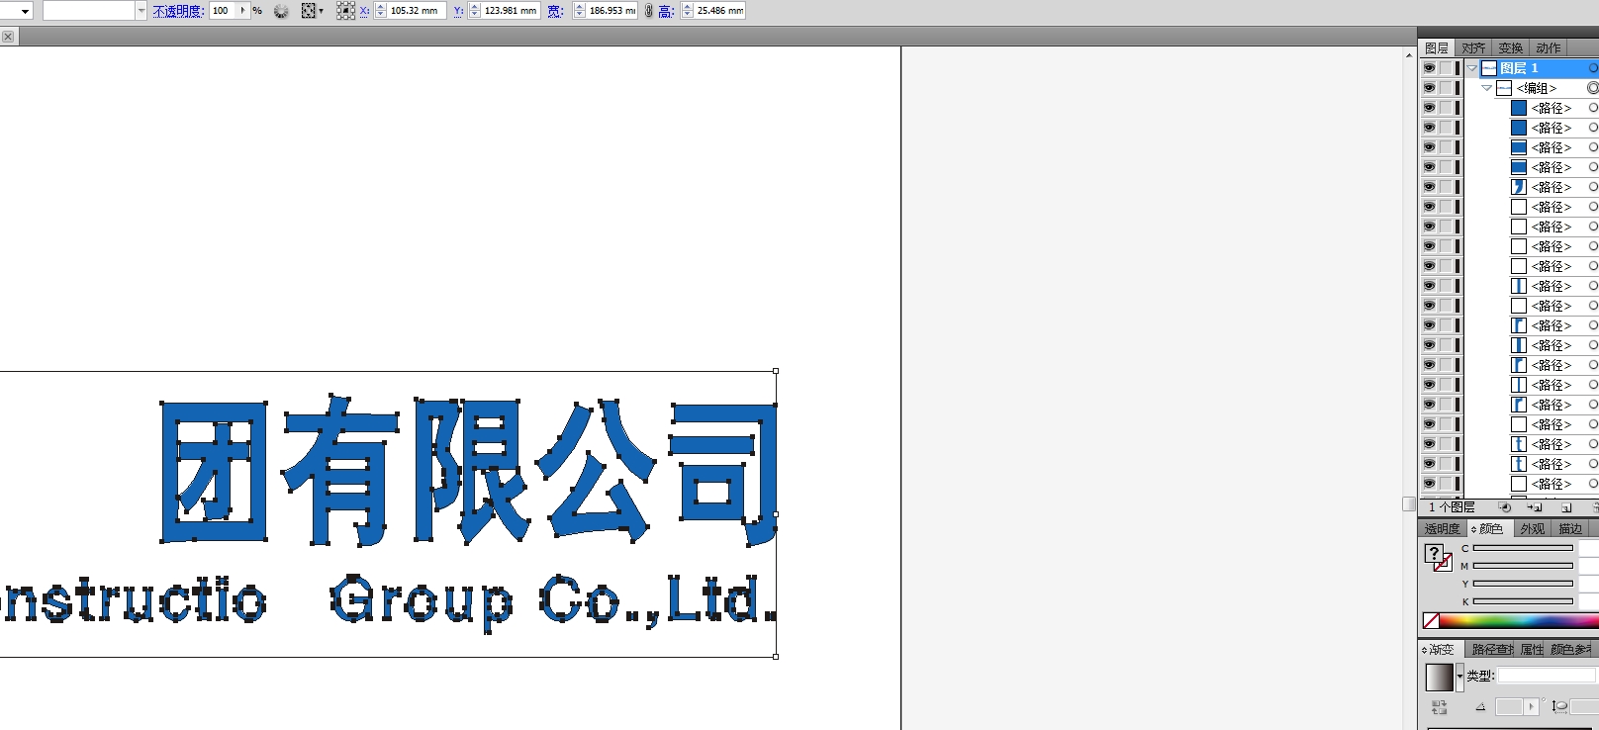Click the M magenta slider track
This screenshot has width=1599, height=730.
click(1523, 566)
